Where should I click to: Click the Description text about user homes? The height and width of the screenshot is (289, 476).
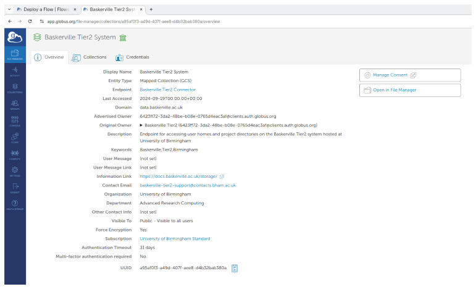[241, 137]
